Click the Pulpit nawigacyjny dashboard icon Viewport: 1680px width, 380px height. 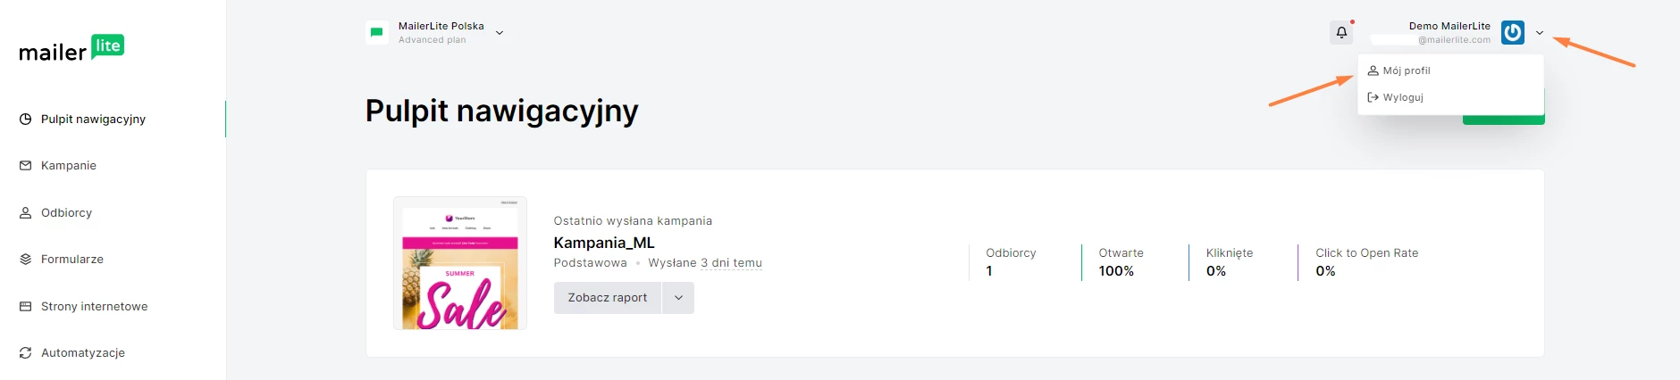[26, 120]
